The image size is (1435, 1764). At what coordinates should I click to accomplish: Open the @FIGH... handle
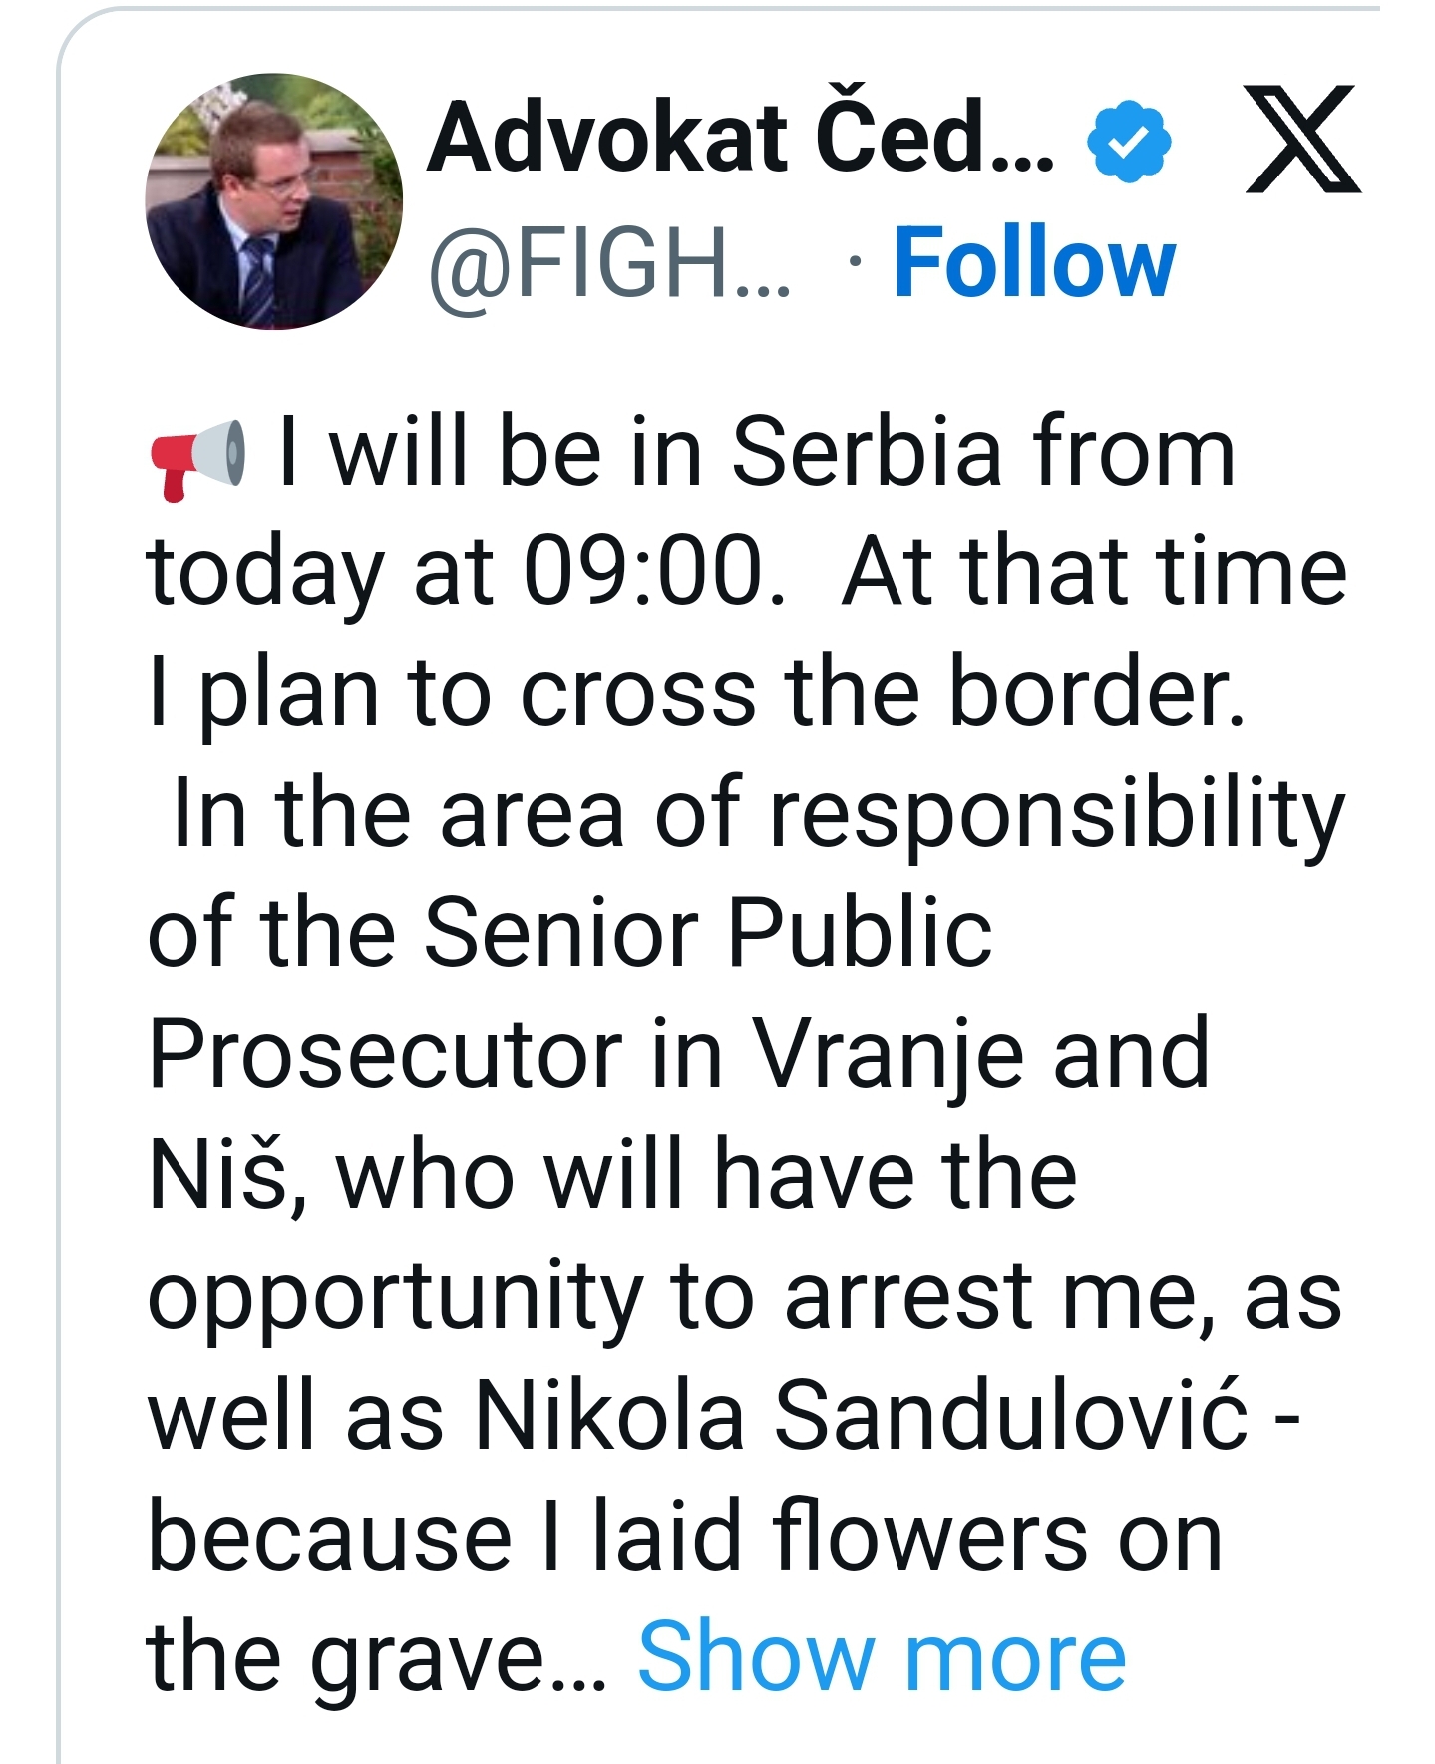pos(609,263)
